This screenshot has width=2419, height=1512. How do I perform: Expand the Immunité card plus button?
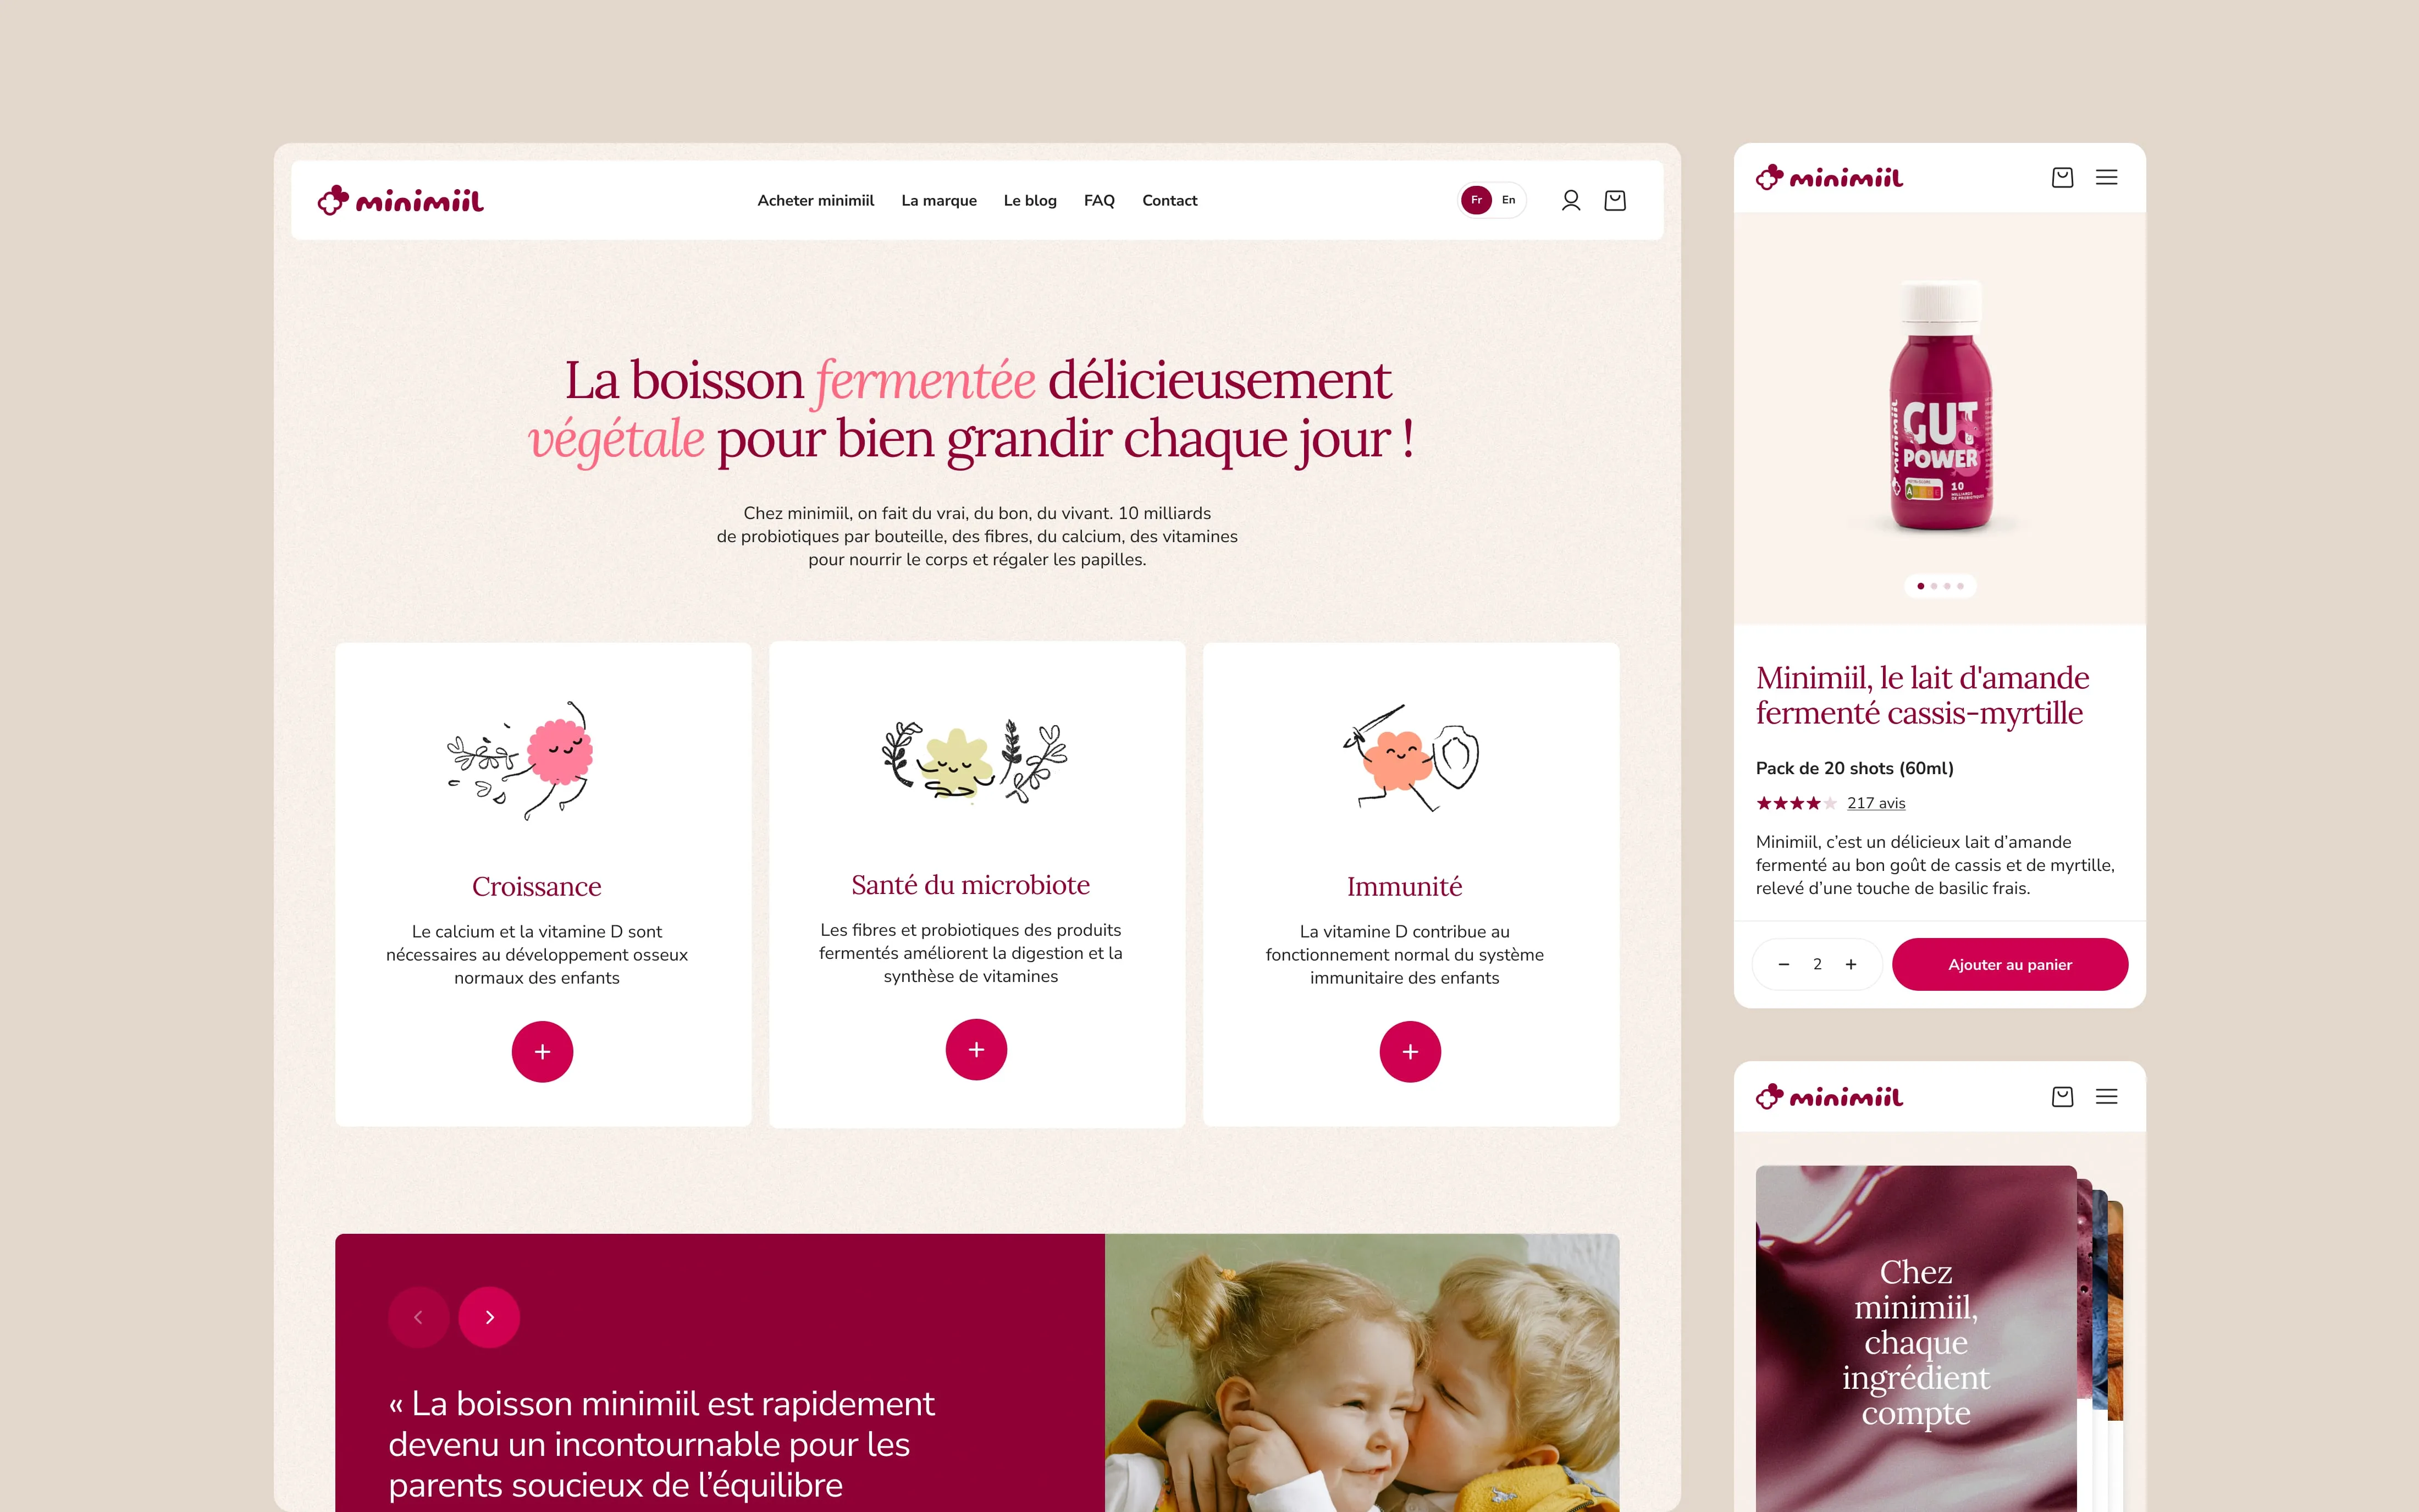pos(1410,1051)
